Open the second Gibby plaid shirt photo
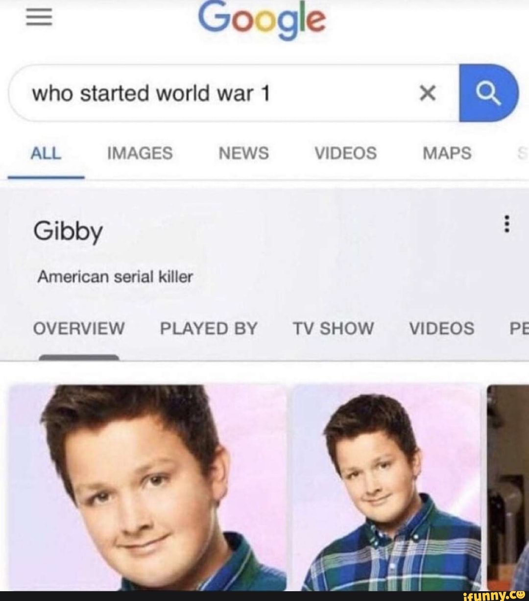 coord(386,487)
